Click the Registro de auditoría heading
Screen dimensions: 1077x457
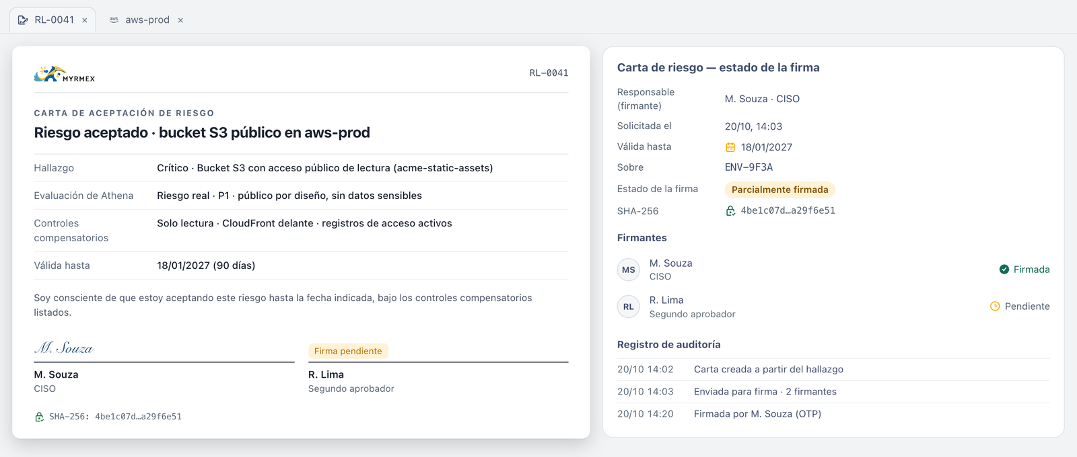(x=668, y=345)
